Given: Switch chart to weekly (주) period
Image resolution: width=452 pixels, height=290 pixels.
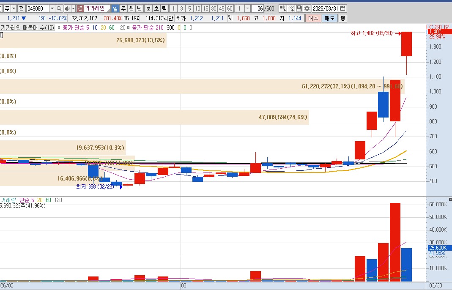Looking at the screenshot, I should [123, 8].
